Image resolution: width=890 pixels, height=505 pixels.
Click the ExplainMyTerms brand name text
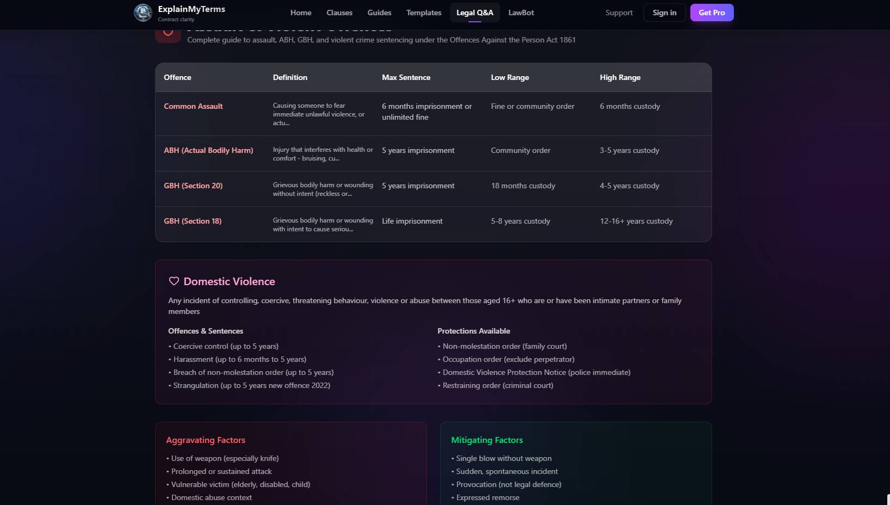(191, 9)
